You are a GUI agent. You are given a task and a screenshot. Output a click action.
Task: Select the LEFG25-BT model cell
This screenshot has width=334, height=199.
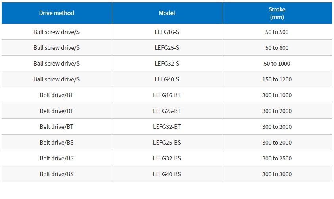167,111
